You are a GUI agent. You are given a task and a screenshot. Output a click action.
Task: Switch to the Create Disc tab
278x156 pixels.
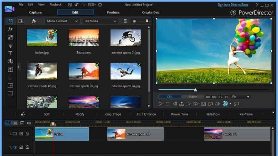151,12
